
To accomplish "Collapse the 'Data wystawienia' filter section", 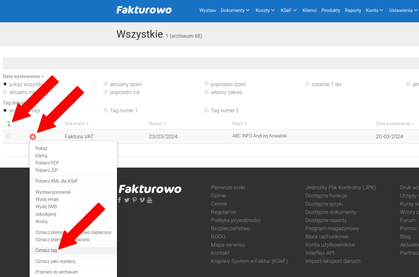I will tap(23, 76).
